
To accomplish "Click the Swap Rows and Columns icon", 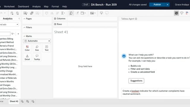I will click(x=47, y=13).
